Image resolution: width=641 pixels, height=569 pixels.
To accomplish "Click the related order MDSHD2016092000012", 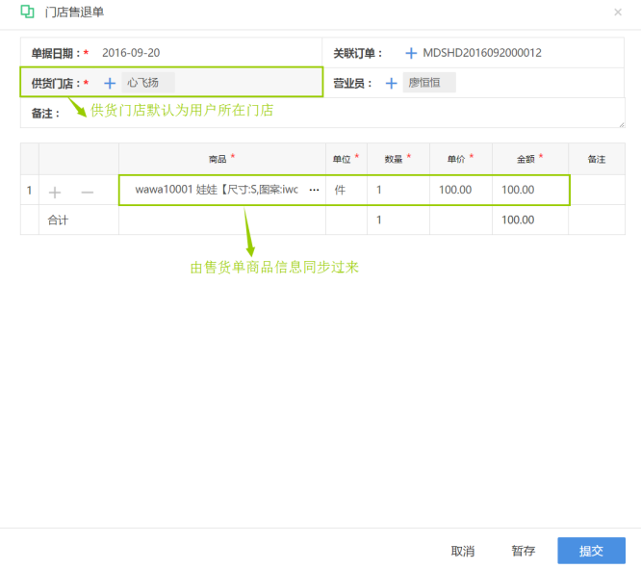I will pyautogui.click(x=482, y=53).
